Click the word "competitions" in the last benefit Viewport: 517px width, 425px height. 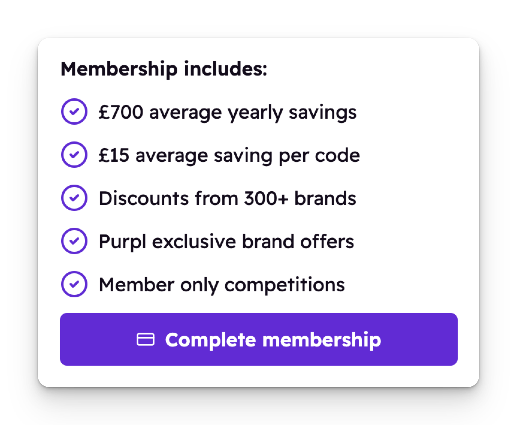[x=285, y=285]
